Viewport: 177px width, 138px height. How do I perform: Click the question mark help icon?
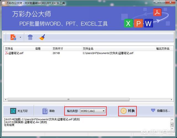point(45,111)
